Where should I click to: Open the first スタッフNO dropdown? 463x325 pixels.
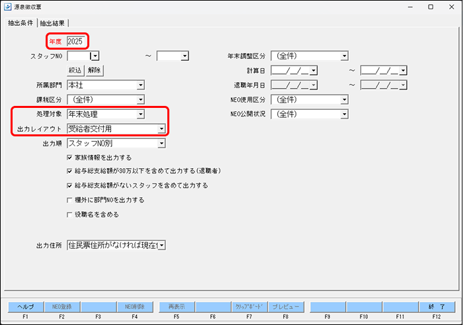pyautogui.click(x=95, y=56)
